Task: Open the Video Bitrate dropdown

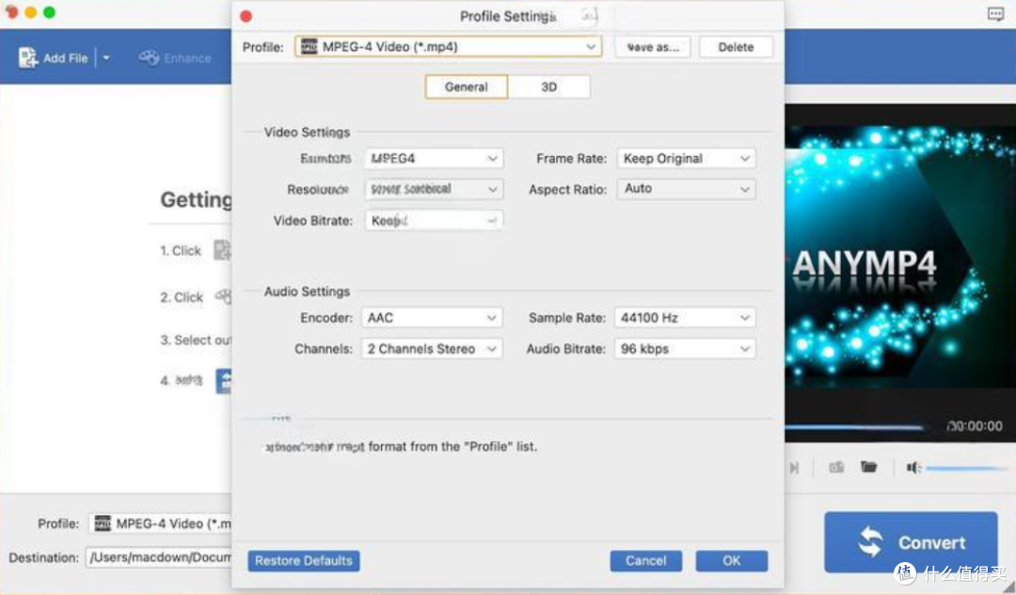Action: click(x=434, y=220)
